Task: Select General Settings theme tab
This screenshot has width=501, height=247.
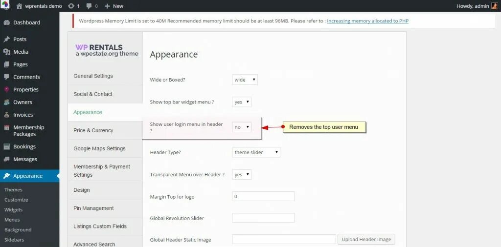Action: [105, 76]
